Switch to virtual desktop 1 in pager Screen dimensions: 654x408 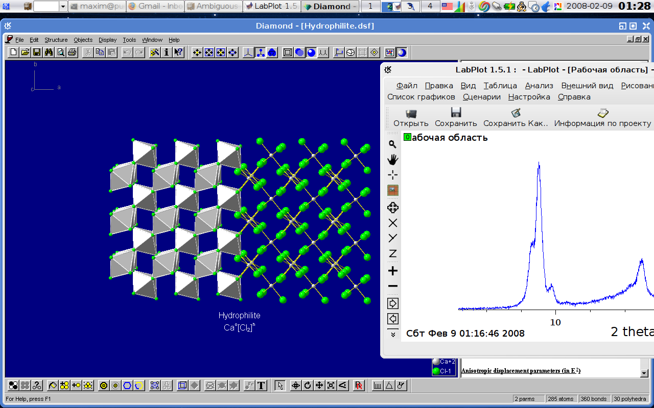coord(370,6)
